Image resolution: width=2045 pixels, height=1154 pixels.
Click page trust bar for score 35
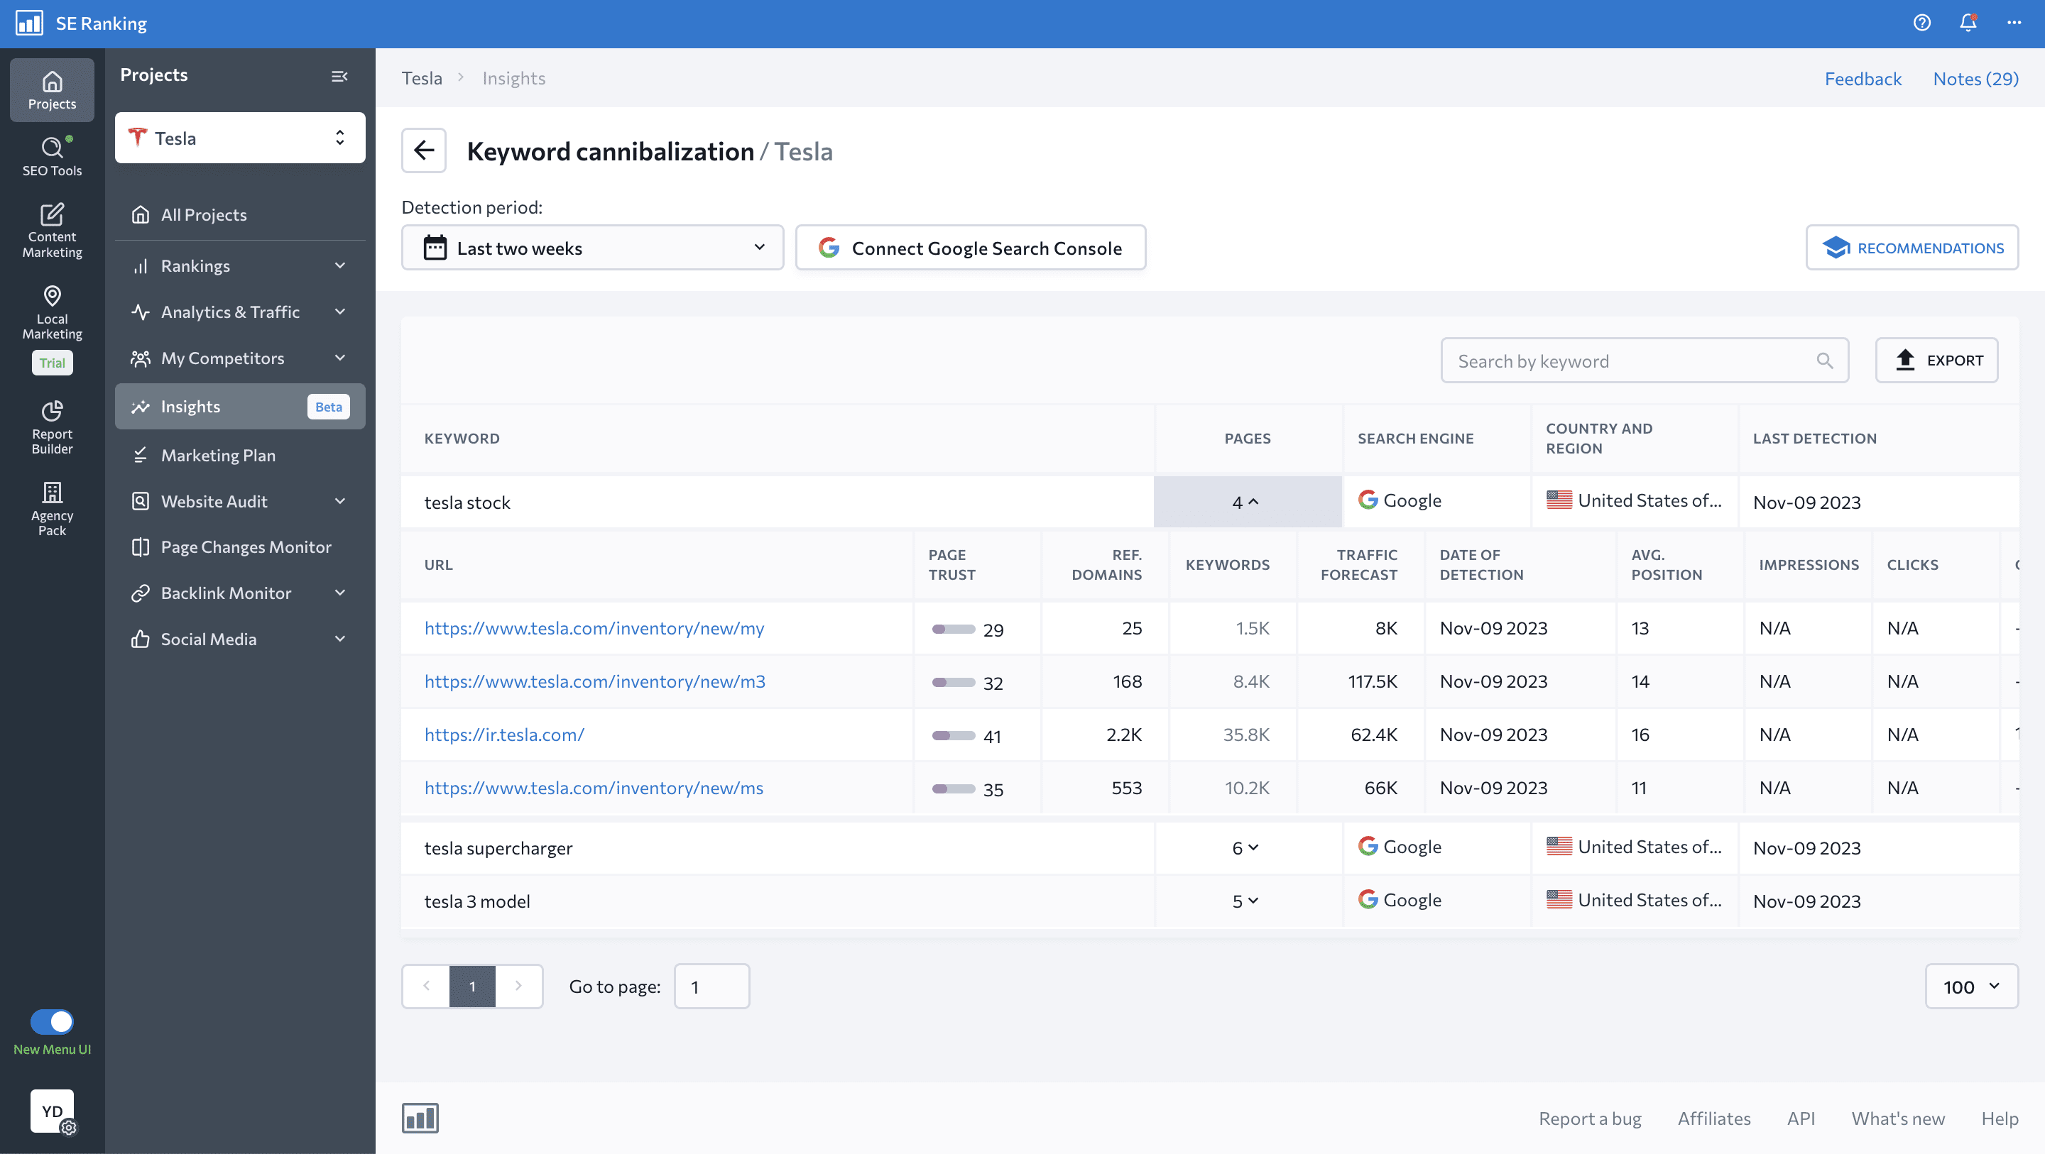[953, 788]
